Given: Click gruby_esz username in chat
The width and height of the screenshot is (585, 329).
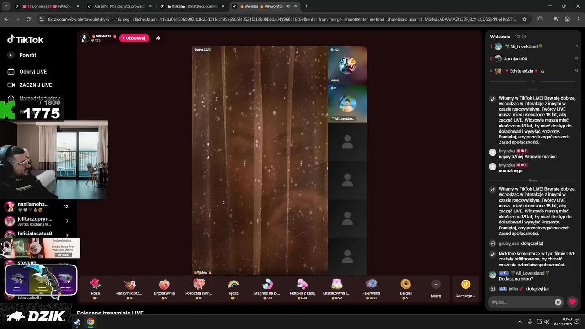Looking at the screenshot, I should 509,244.
